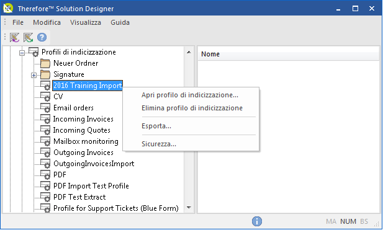Screen dimensions: 383x230
Task: Select the Signature tree item
Action: [x=69, y=74]
